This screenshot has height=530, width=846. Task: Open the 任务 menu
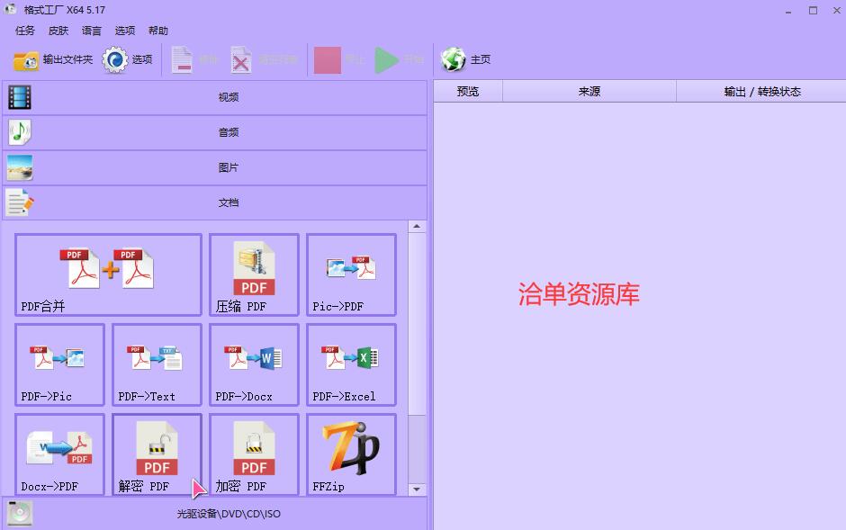pyautogui.click(x=25, y=31)
